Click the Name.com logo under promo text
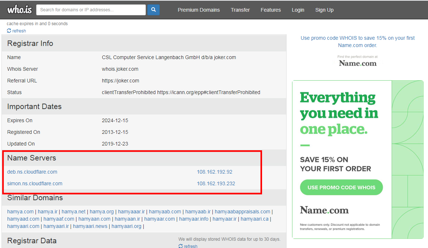Screen dimensions: 428x248 [357, 63]
